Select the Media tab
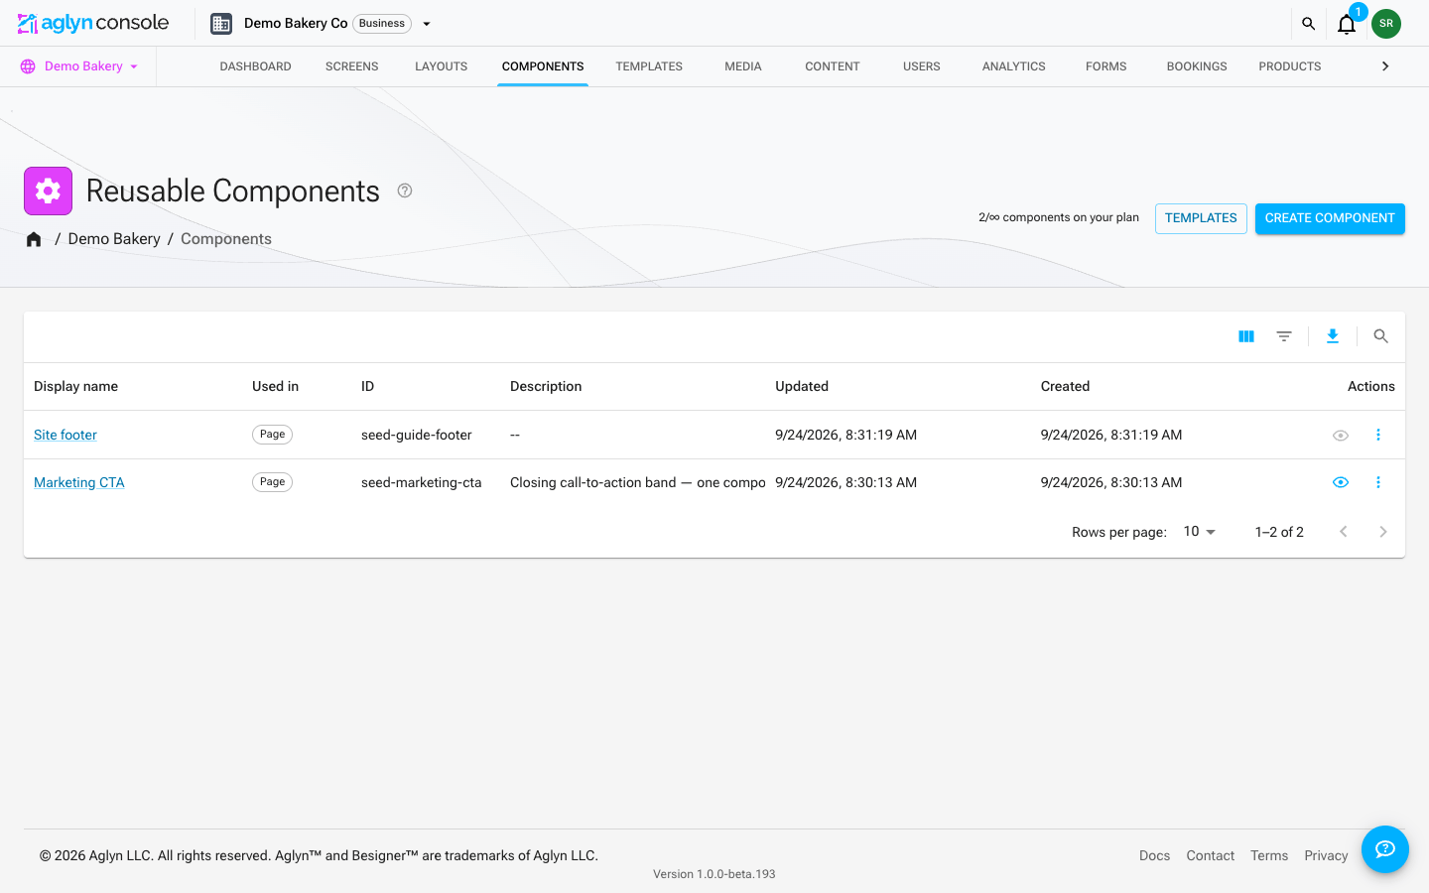 pyautogui.click(x=743, y=66)
